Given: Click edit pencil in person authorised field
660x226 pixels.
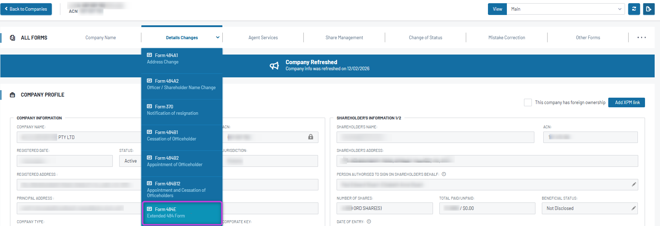Looking at the screenshot, I should (634, 184).
